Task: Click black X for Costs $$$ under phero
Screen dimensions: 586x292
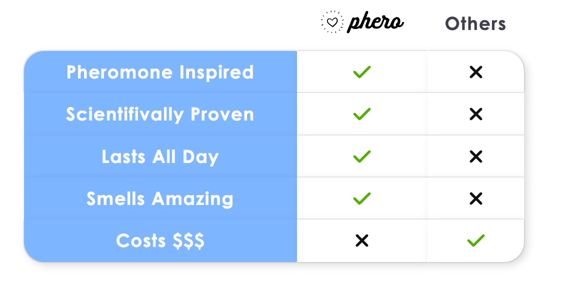Action: click(361, 241)
